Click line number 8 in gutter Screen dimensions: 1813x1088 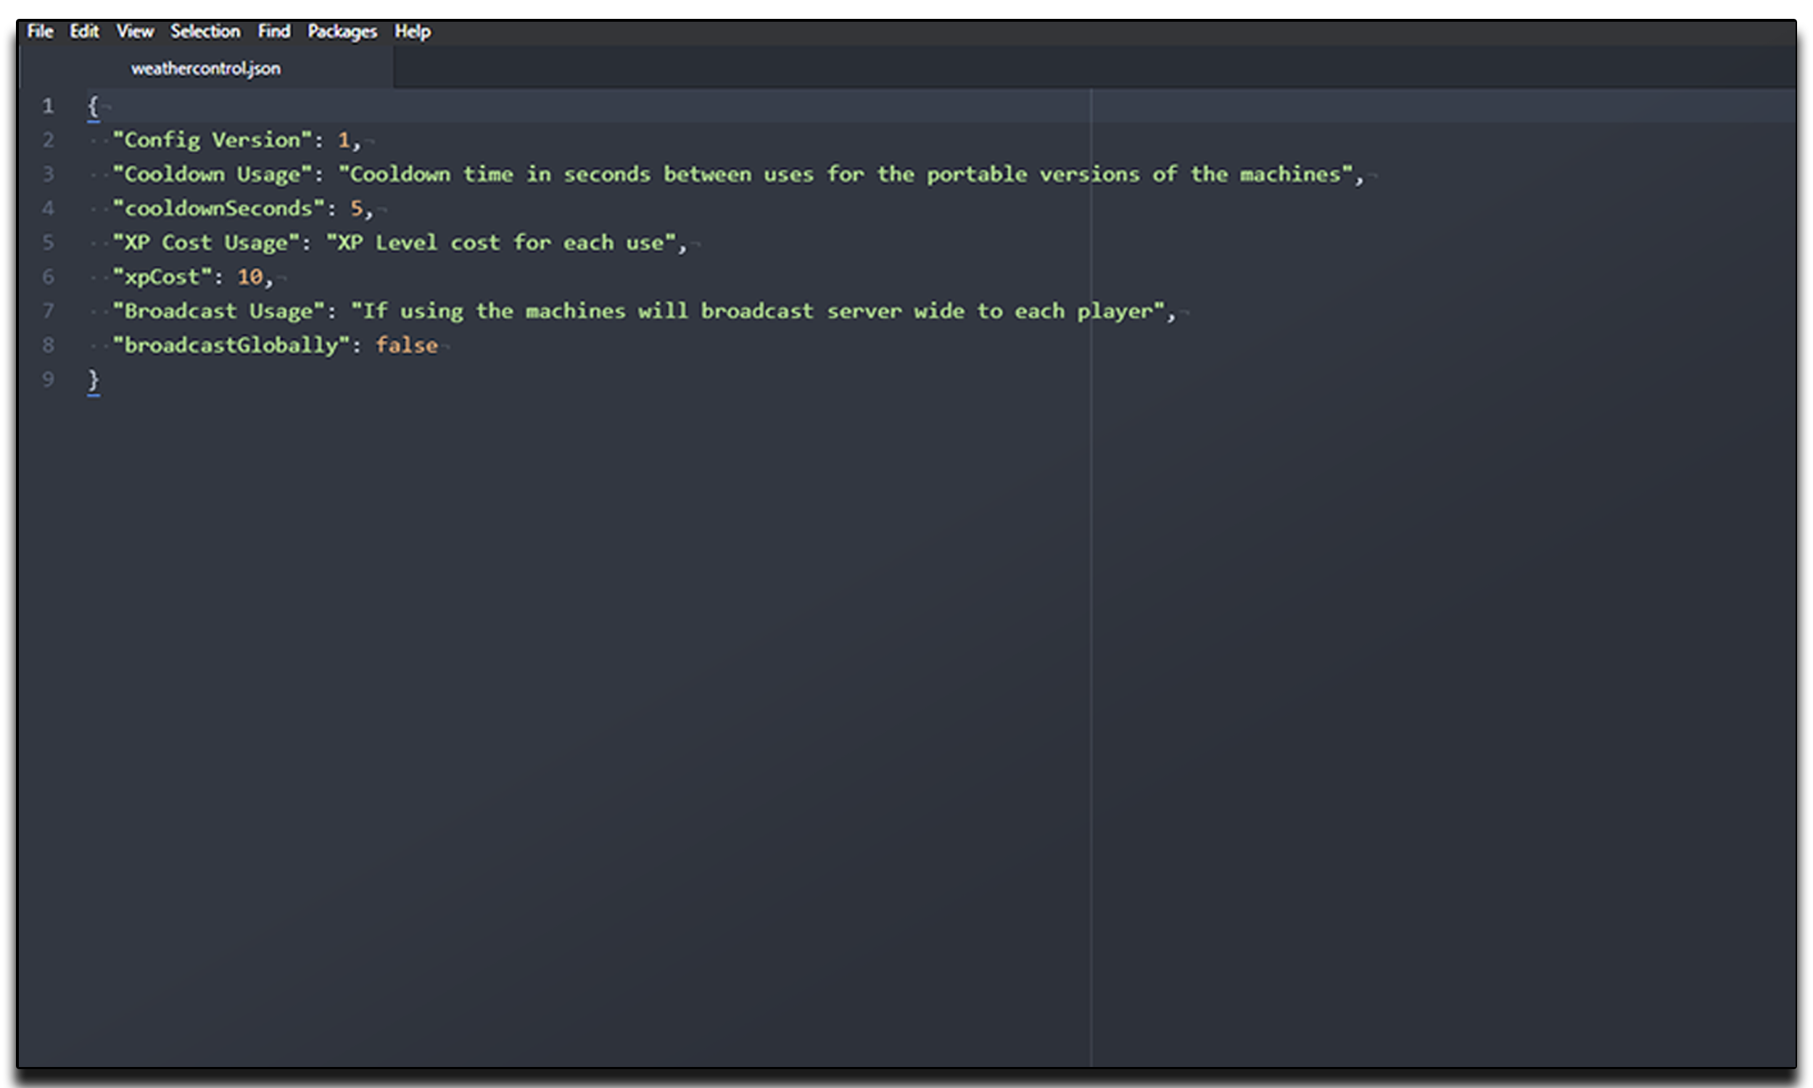click(49, 345)
